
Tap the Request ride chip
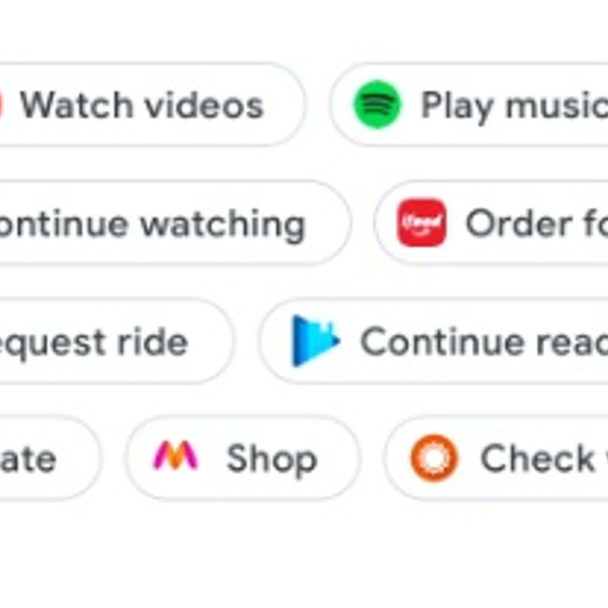coord(116,341)
